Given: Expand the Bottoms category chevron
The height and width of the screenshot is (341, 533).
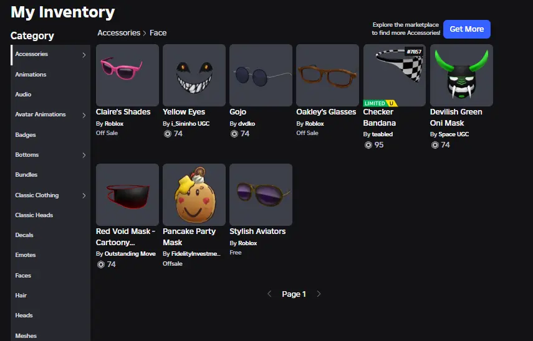Looking at the screenshot, I should tap(84, 156).
